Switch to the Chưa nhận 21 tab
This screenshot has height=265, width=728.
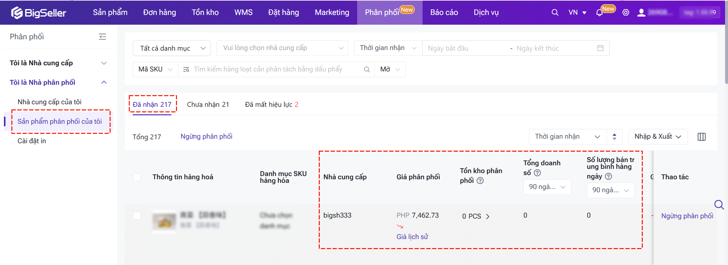pos(208,105)
